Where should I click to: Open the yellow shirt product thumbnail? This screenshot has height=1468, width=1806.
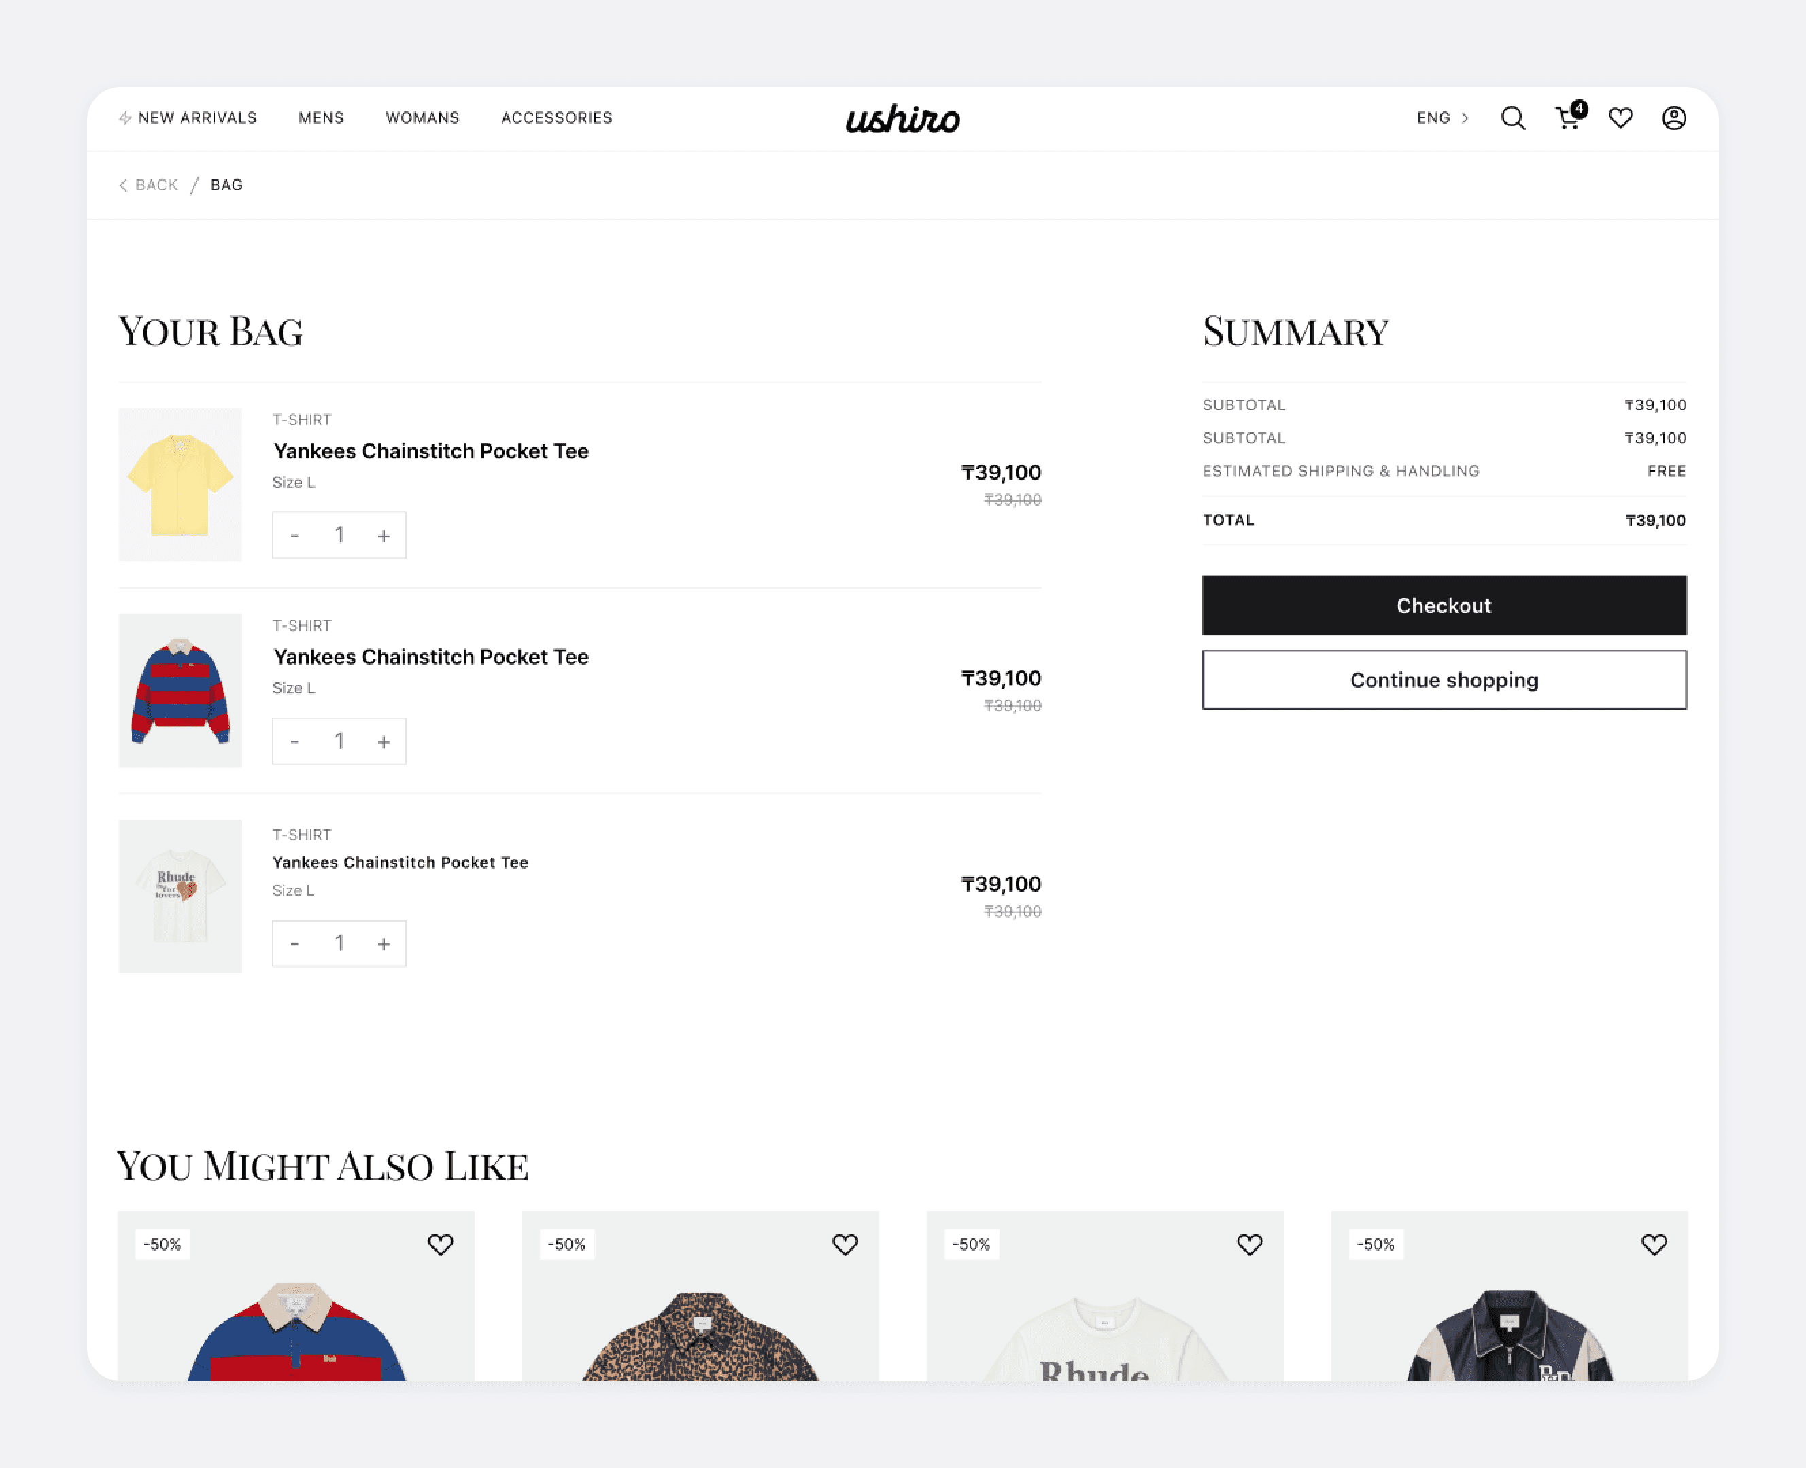click(x=180, y=485)
